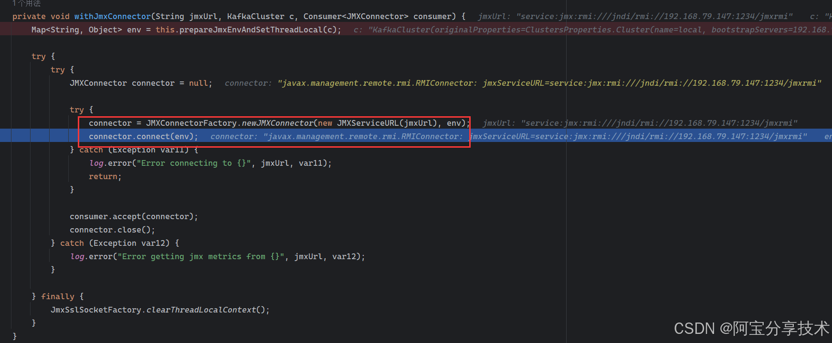832x343 pixels.
Task: Click the withJmxConnector method name
Action: coord(113,16)
